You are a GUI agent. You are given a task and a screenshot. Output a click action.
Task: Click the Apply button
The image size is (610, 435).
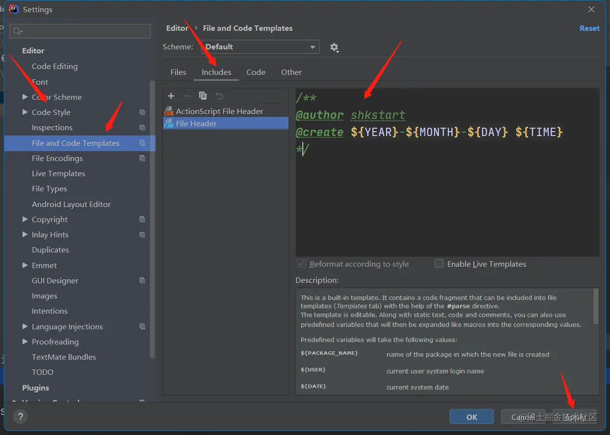(x=575, y=417)
